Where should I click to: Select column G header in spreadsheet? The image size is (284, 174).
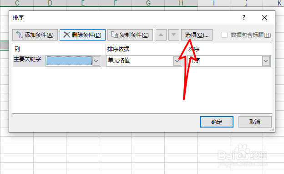pyautogui.click(x=148, y=3)
